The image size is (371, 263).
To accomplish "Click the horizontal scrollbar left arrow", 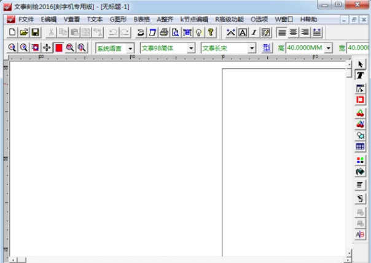I will coord(13,260).
